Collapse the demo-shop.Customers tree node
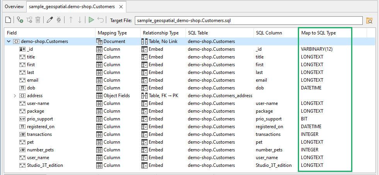379x175 pixels. click(x=8, y=41)
